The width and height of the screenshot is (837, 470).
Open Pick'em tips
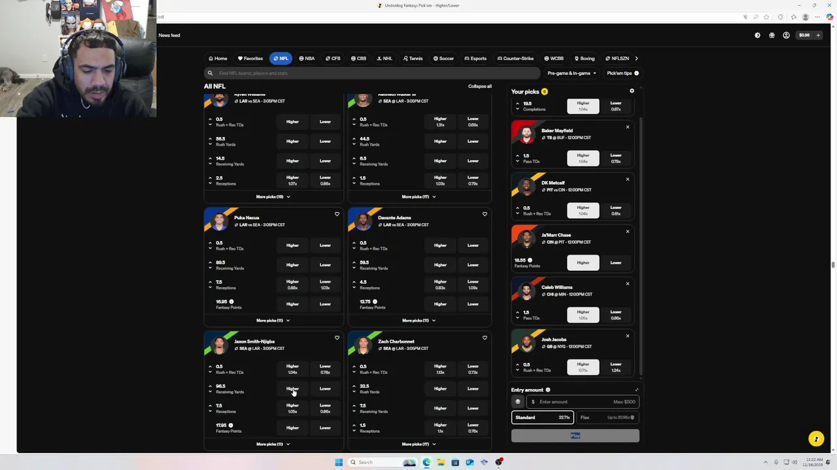click(x=623, y=73)
